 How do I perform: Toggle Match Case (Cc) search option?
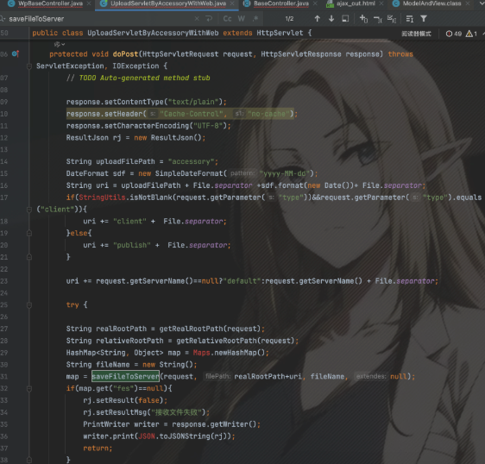tap(227, 19)
